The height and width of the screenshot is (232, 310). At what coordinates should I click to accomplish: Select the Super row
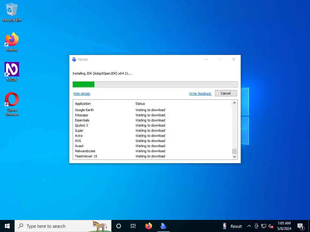tap(152, 130)
